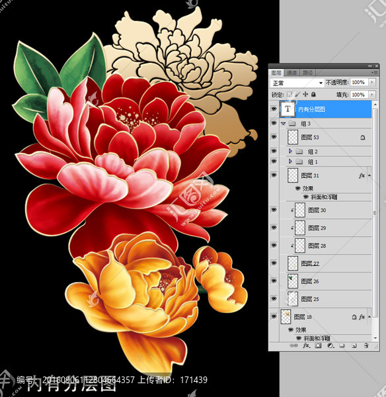Open the 填充 fill slider arrow
The width and height of the screenshot is (386, 397).
pos(372,95)
